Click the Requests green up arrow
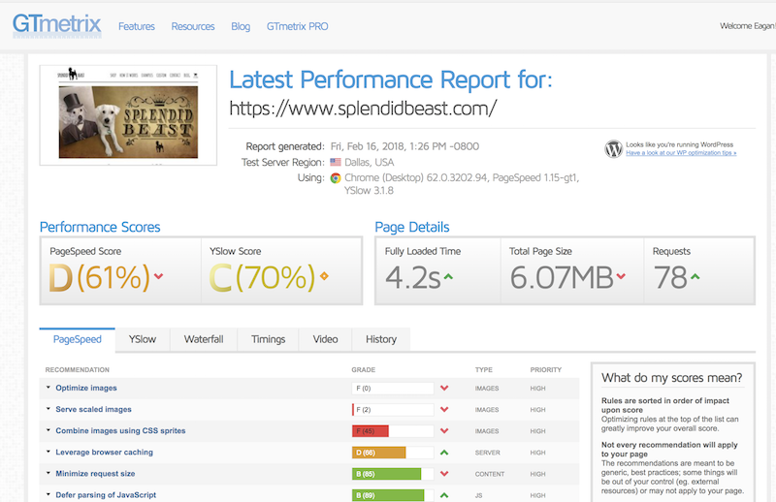 [x=695, y=276]
